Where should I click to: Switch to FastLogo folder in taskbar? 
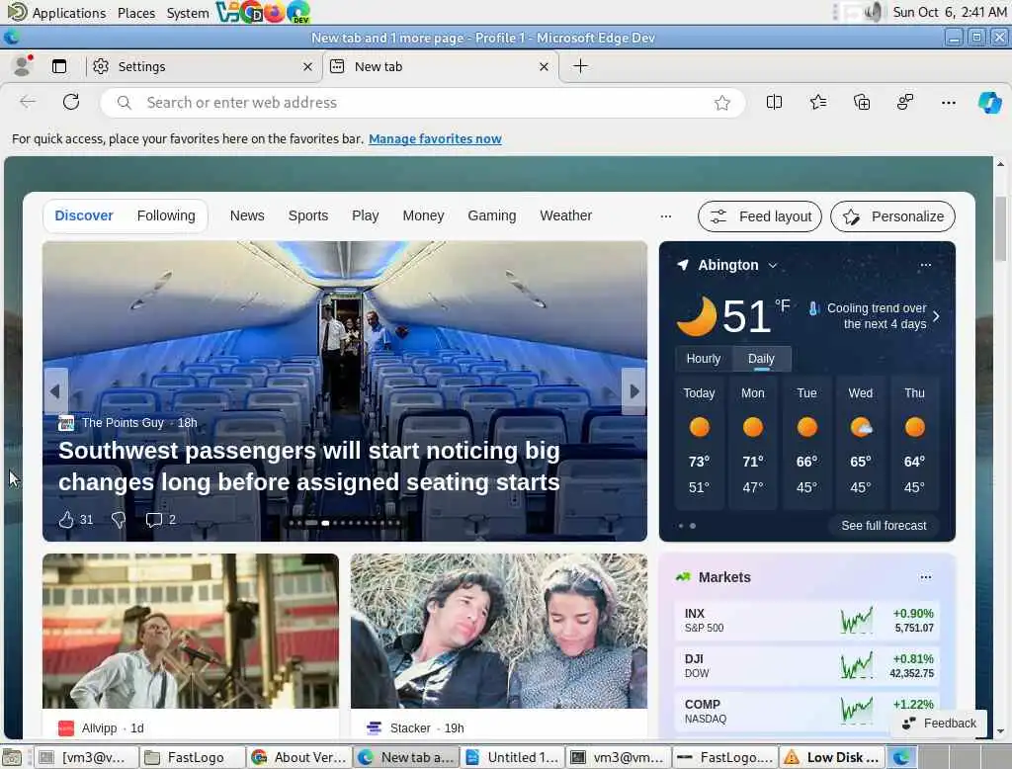coord(192,757)
